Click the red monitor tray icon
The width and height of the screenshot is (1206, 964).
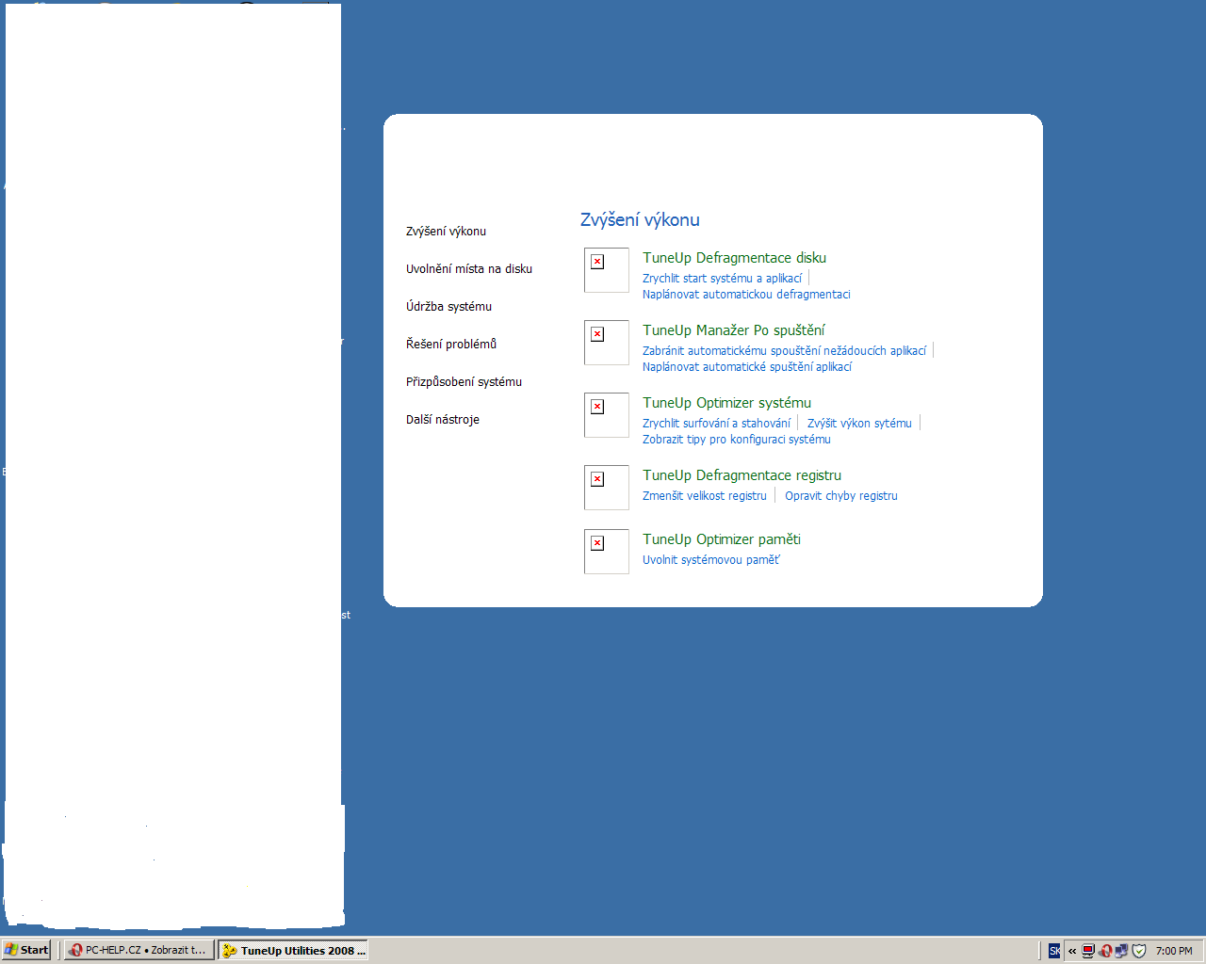click(1088, 951)
